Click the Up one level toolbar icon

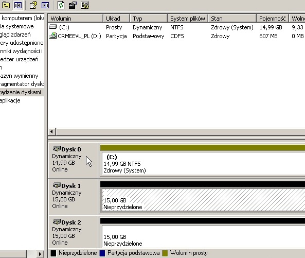click(6, 5)
